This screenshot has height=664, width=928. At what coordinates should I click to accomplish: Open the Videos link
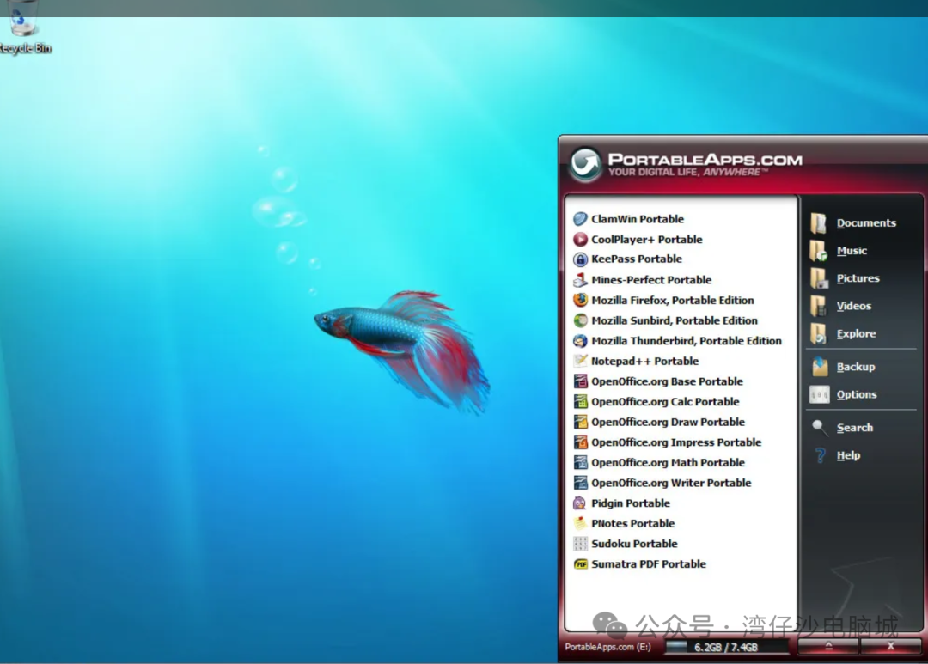854,306
